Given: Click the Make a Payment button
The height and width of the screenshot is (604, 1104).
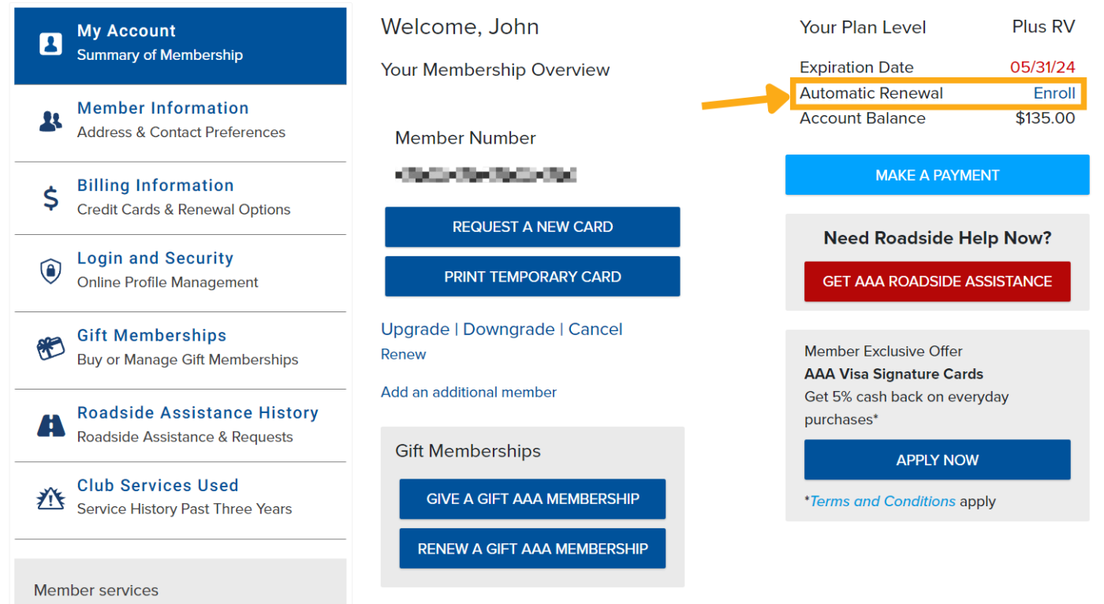Looking at the screenshot, I should pos(937,175).
